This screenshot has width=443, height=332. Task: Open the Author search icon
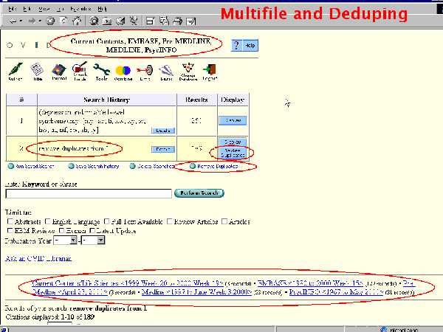click(16, 72)
